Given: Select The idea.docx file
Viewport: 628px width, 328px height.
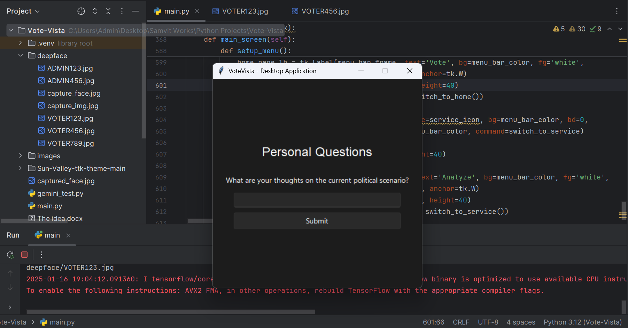Looking at the screenshot, I should coord(60,218).
